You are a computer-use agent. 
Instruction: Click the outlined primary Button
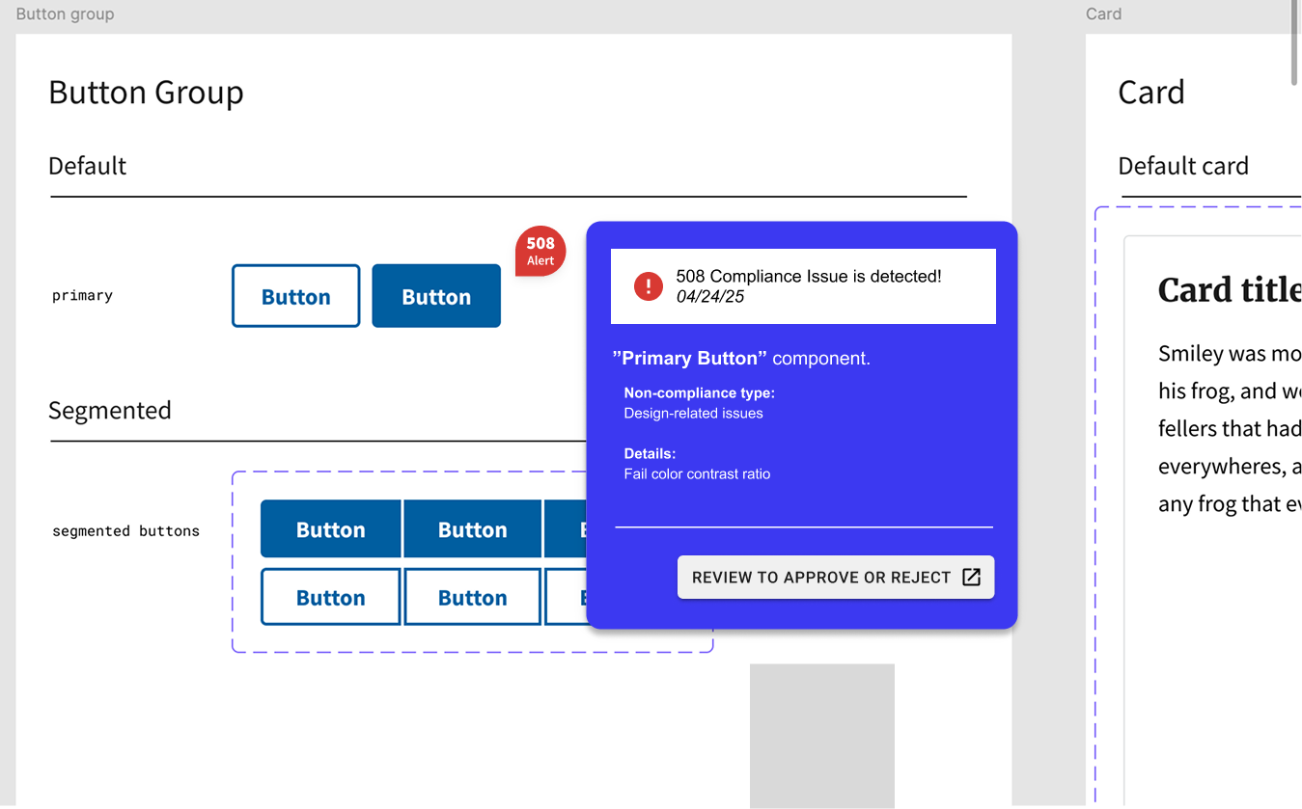(x=296, y=296)
